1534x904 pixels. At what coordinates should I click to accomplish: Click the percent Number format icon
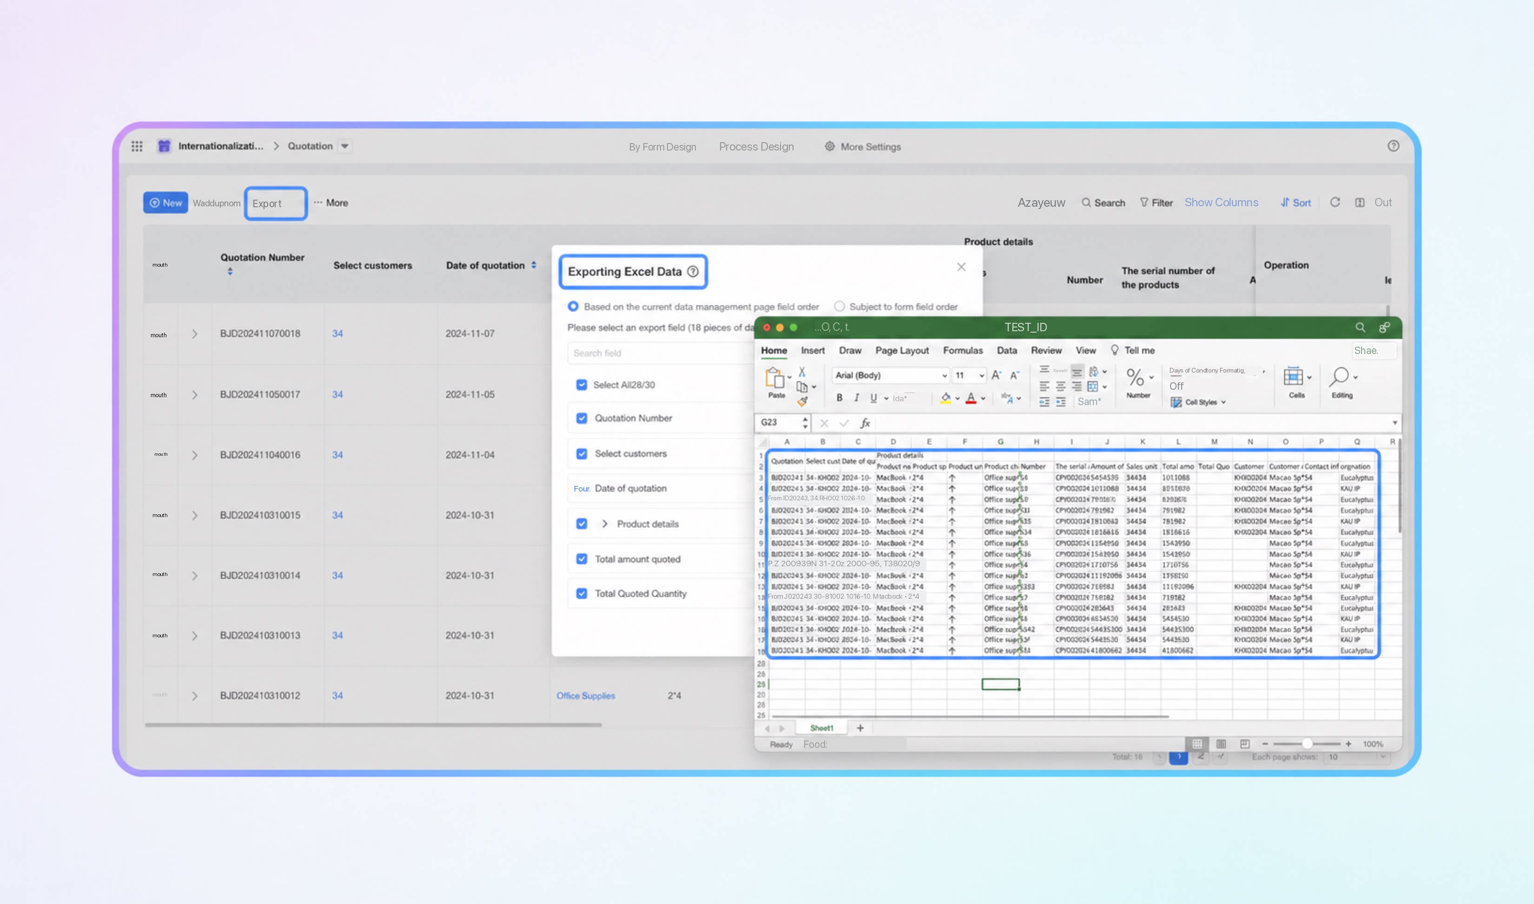tap(1135, 377)
